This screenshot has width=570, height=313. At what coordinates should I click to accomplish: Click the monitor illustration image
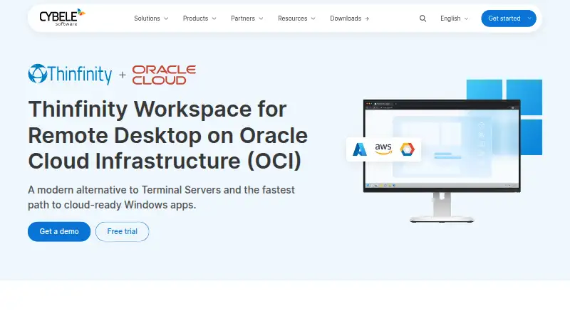tap(445, 151)
